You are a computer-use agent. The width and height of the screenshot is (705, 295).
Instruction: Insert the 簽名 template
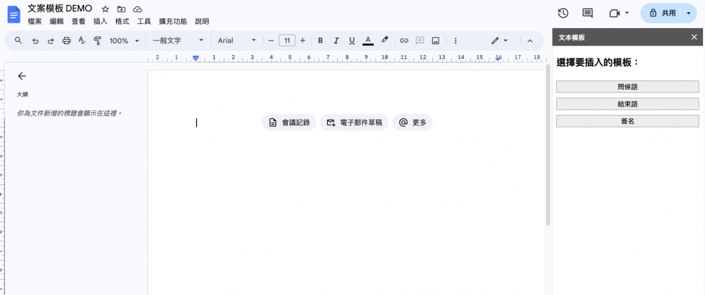[627, 121]
